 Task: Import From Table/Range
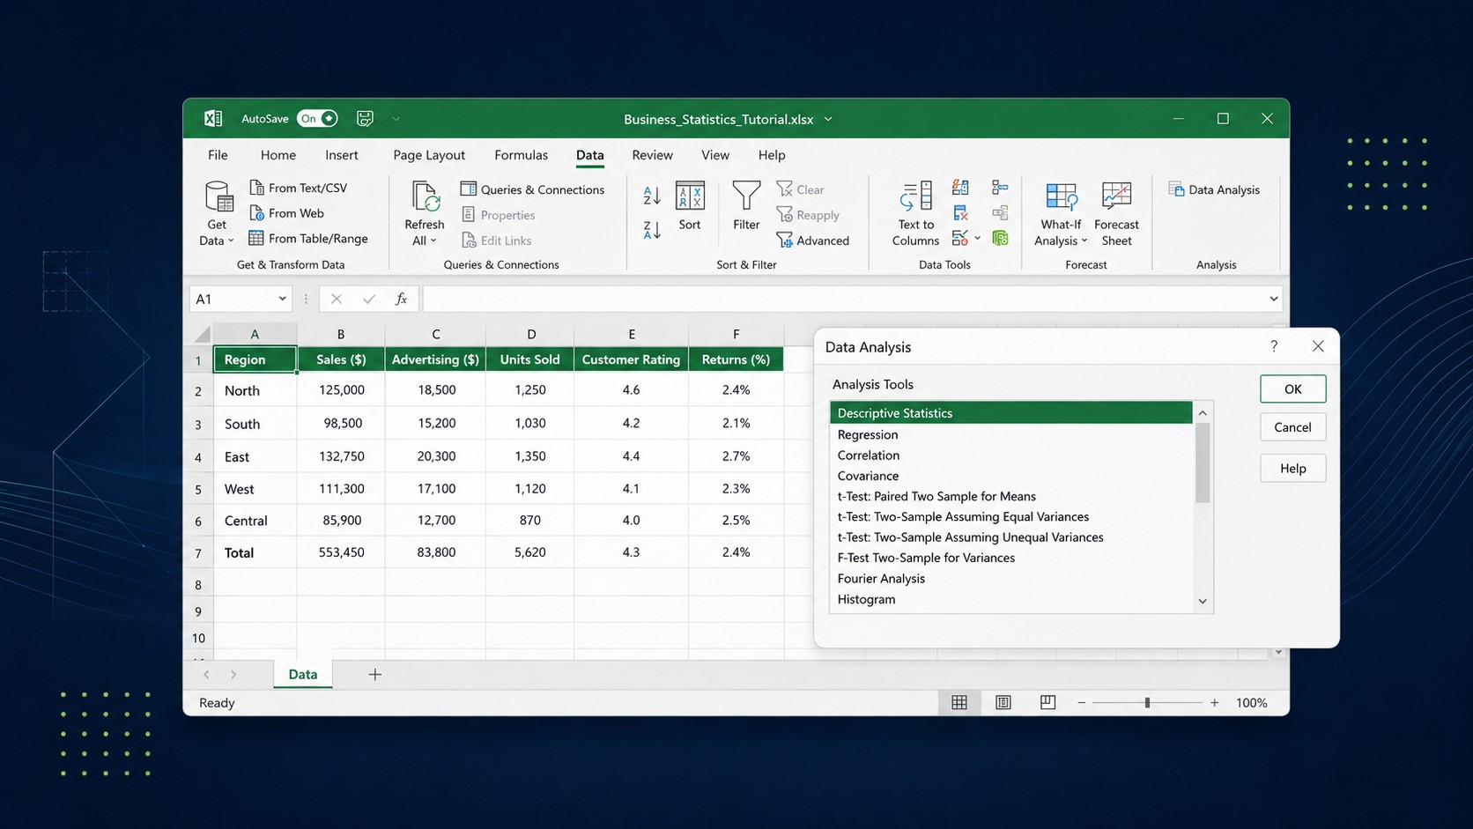coord(308,239)
